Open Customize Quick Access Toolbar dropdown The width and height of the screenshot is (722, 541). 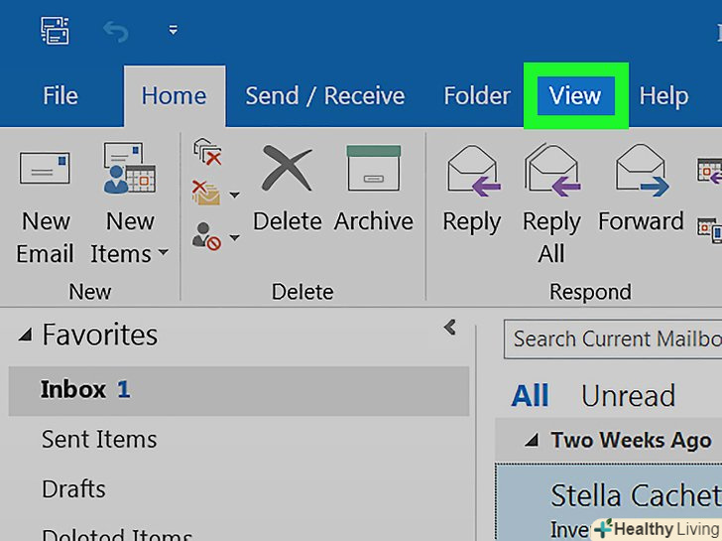click(174, 31)
